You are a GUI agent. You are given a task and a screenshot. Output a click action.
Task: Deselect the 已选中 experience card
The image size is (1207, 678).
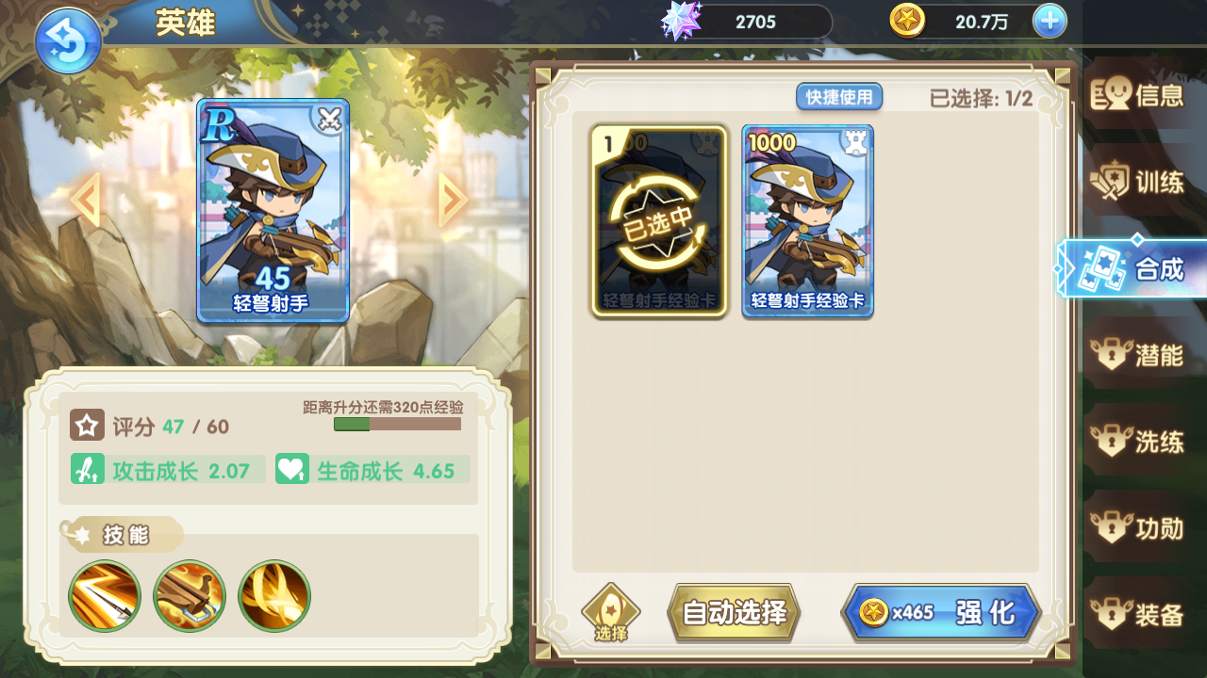pyautogui.click(x=659, y=221)
